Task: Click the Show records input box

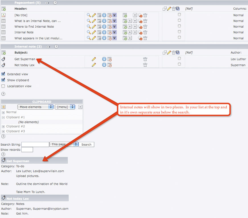Action: click(x=27, y=150)
